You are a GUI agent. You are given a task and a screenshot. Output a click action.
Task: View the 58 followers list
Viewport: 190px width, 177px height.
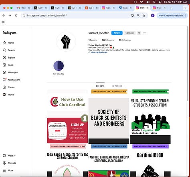[x=108, y=40]
